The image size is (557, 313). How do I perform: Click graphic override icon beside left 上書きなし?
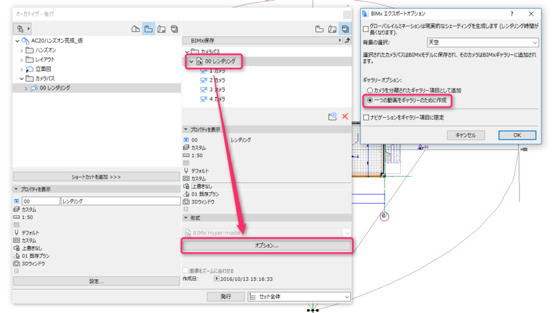pos(16,248)
